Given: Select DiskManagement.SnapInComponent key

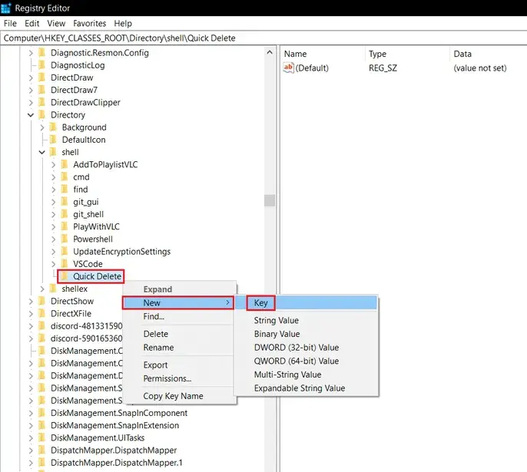Looking at the screenshot, I should [x=119, y=413].
